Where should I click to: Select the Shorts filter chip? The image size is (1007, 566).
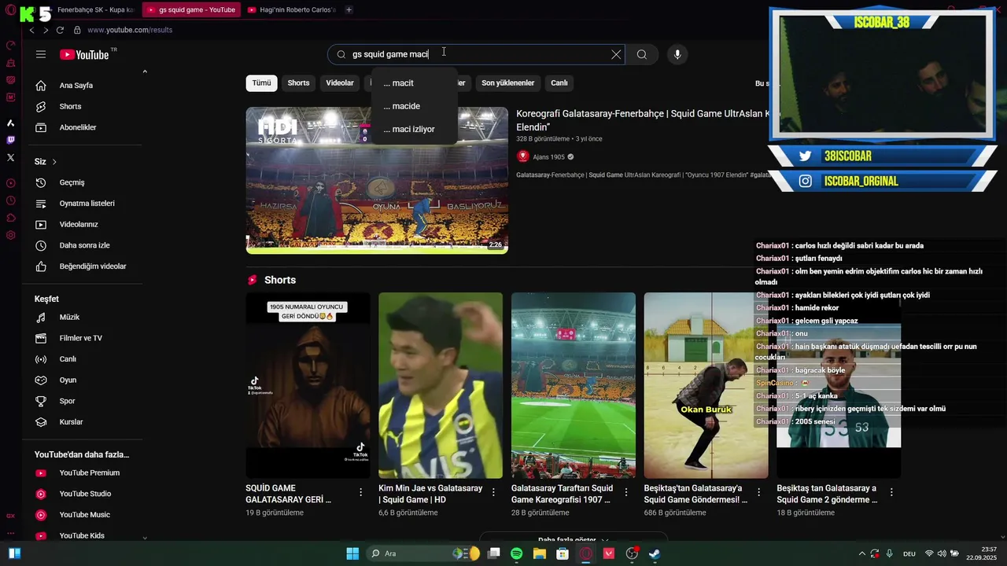tap(298, 83)
